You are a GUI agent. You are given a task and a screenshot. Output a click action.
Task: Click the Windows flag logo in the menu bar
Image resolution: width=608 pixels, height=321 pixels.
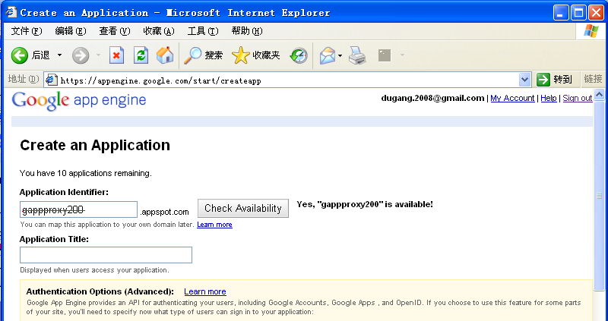pyautogui.click(x=591, y=30)
